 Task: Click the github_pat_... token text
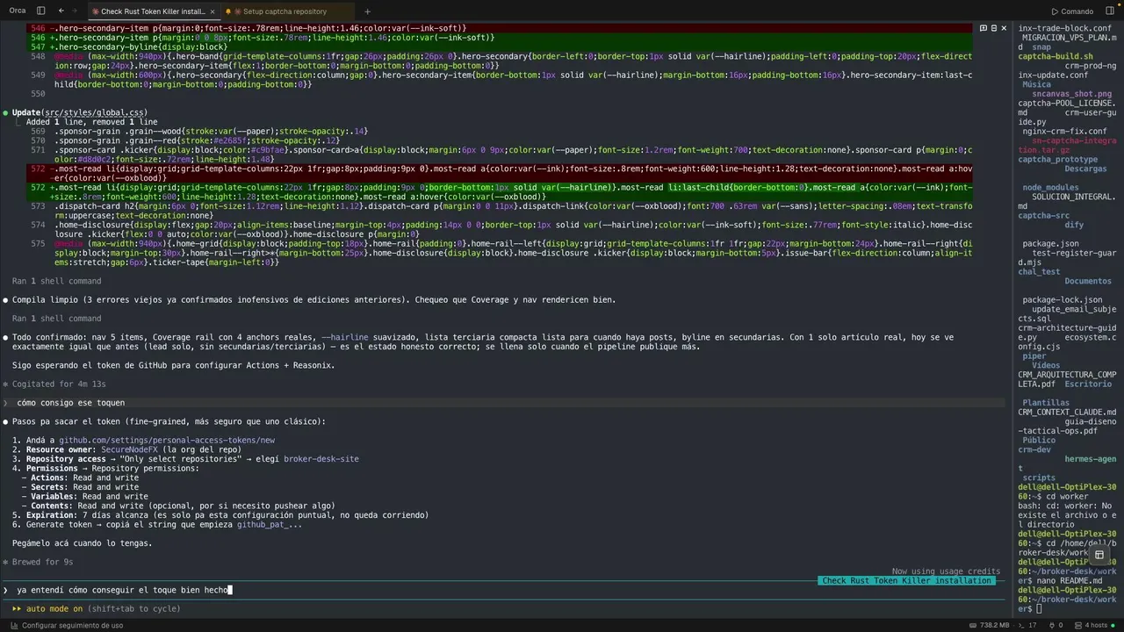coord(270,524)
